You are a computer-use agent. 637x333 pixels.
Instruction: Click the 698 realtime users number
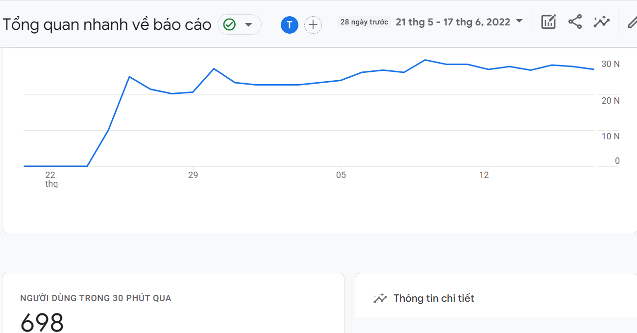coord(42,323)
